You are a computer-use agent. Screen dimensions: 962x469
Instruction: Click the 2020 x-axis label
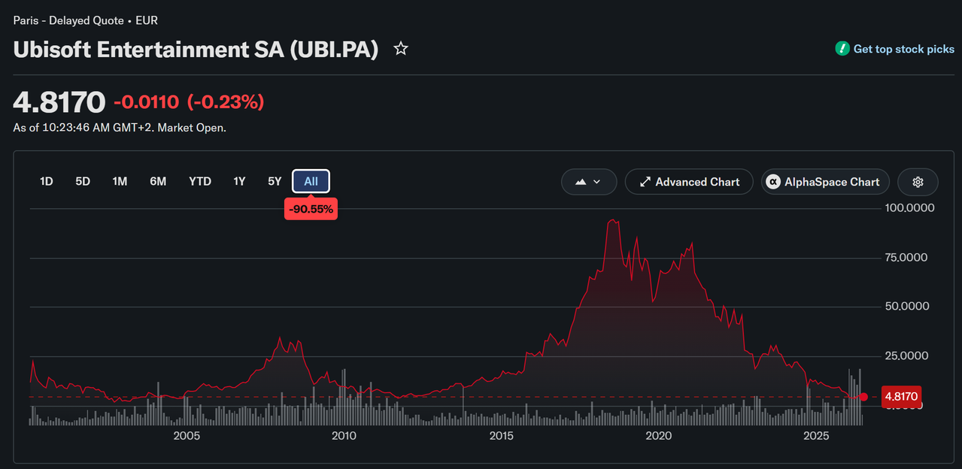click(x=659, y=436)
